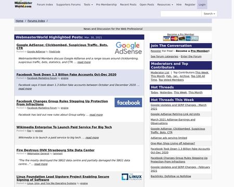This screenshot has width=234, height=187.
Task: Click Become a Pro Member link above cards
Action: coord(180,34)
